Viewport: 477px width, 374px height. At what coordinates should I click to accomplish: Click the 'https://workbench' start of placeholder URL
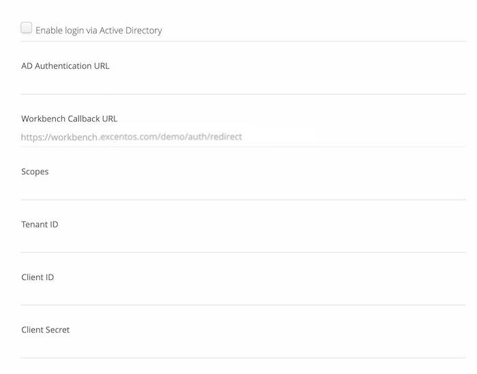click(x=59, y=137)
